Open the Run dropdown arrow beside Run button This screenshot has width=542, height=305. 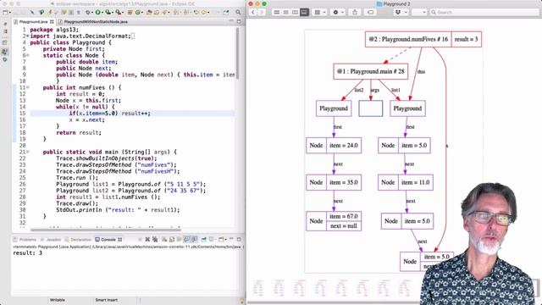click(102, 13)
